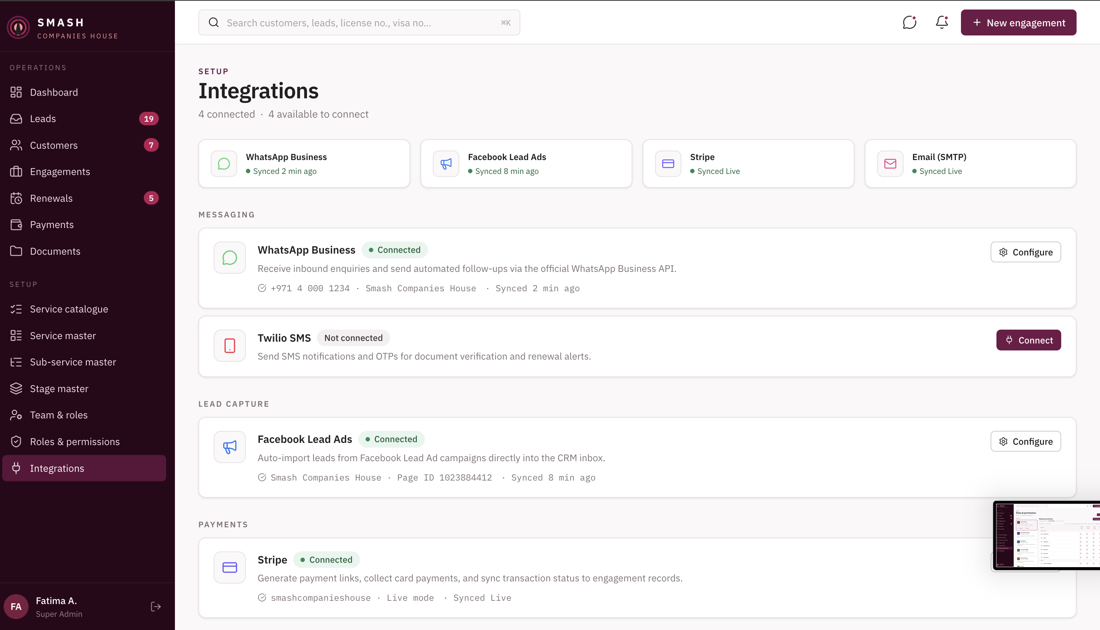Click the verified check icon beside Page ID line
The image size is (1100, 630).
tap(262, 477)
